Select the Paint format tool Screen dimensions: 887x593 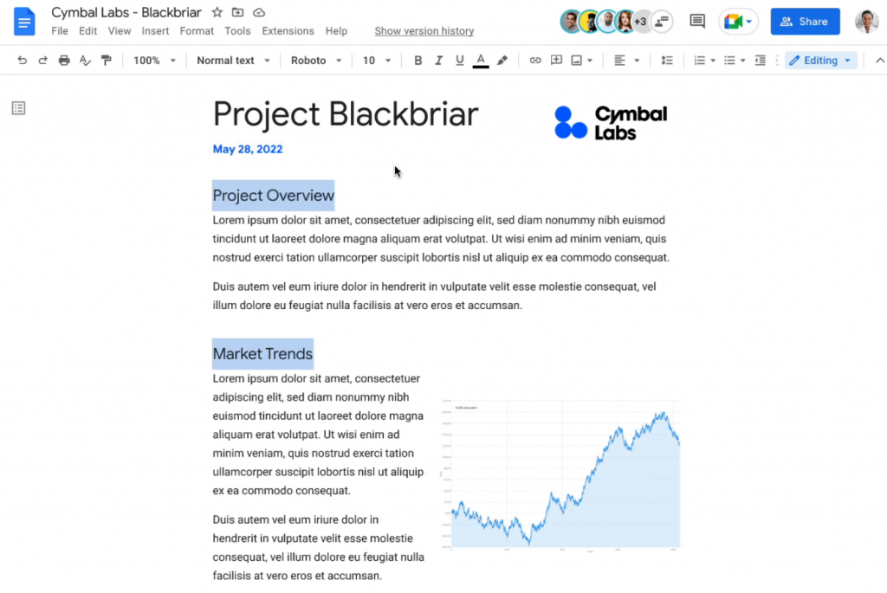(x=106, y=60)
